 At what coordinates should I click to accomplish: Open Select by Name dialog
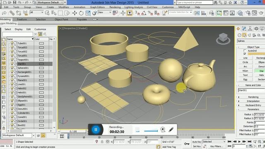point(54,13)
